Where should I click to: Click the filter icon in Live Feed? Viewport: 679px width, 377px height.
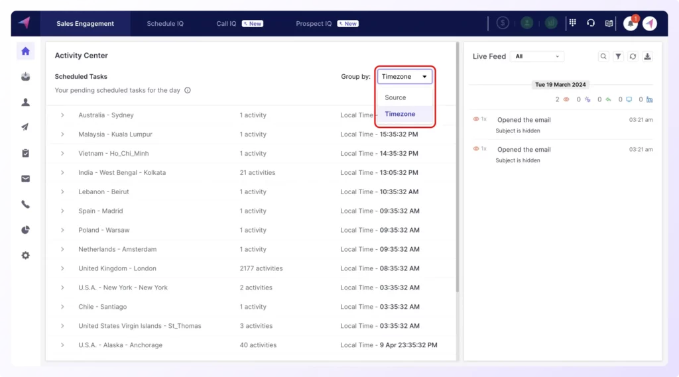point(618,57)
